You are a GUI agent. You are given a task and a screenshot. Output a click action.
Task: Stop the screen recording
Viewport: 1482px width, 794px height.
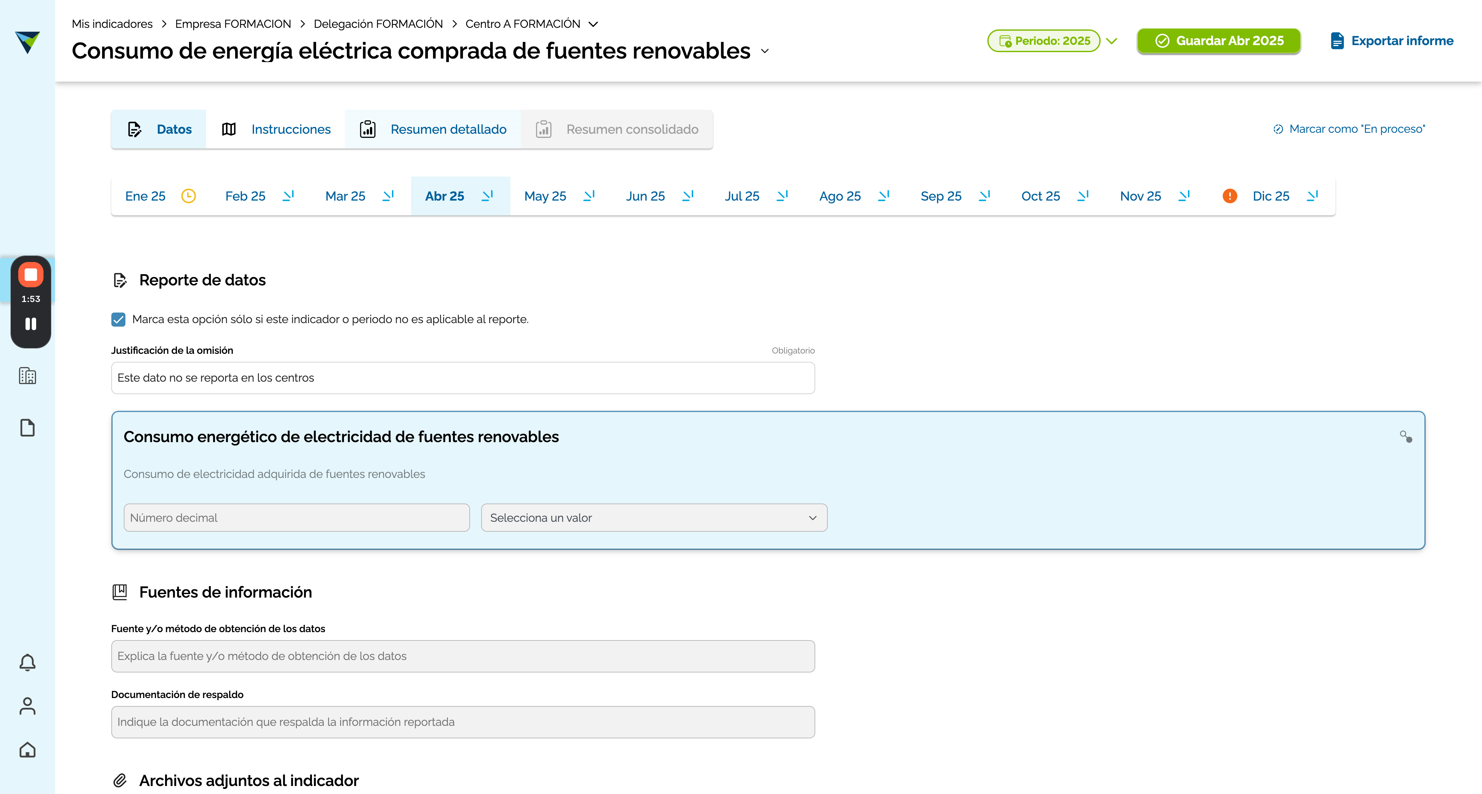[x=30, y=274]
